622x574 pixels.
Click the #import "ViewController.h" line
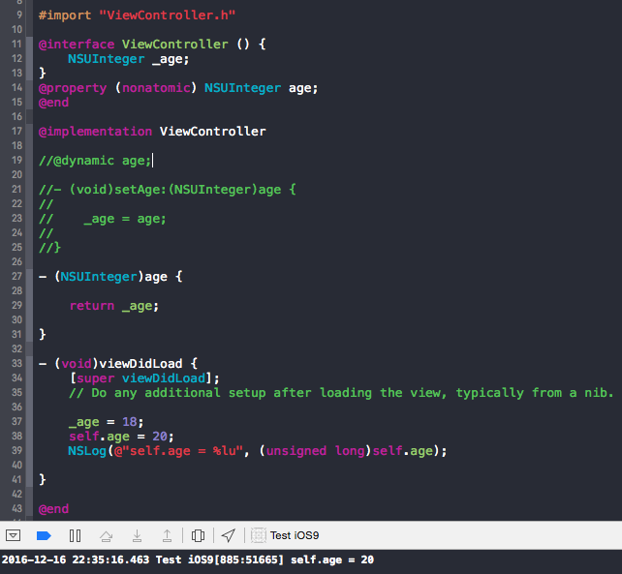pos(136,15)
